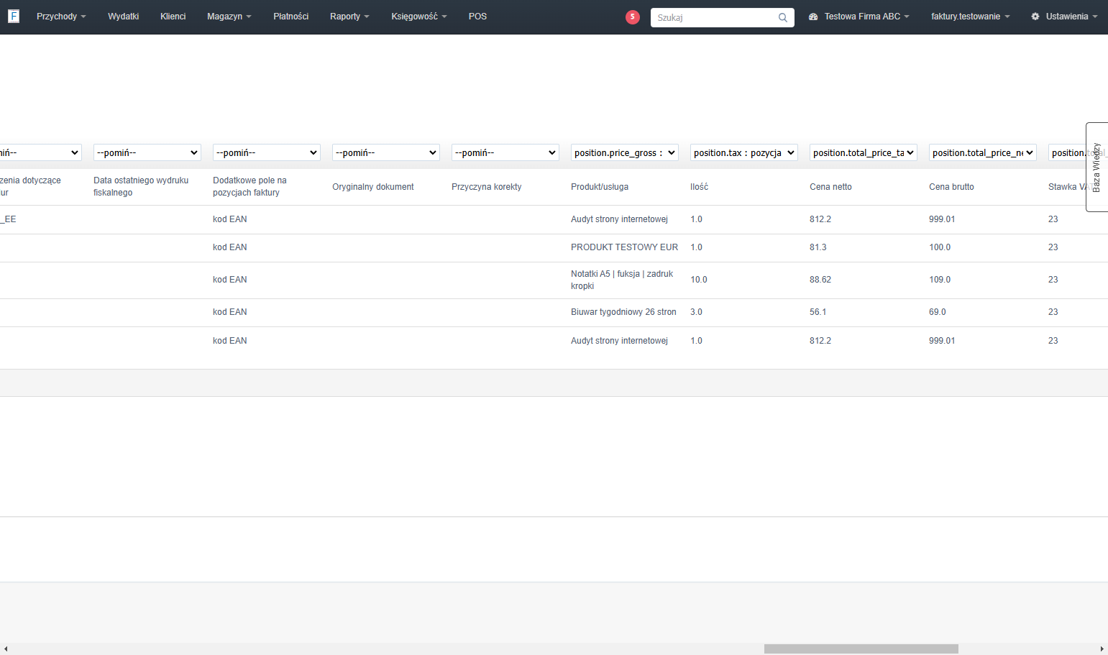Select the PRODUKT TESTOWY EUR cell
This screenshot has height=655, width=1108.
pos(624,247)
